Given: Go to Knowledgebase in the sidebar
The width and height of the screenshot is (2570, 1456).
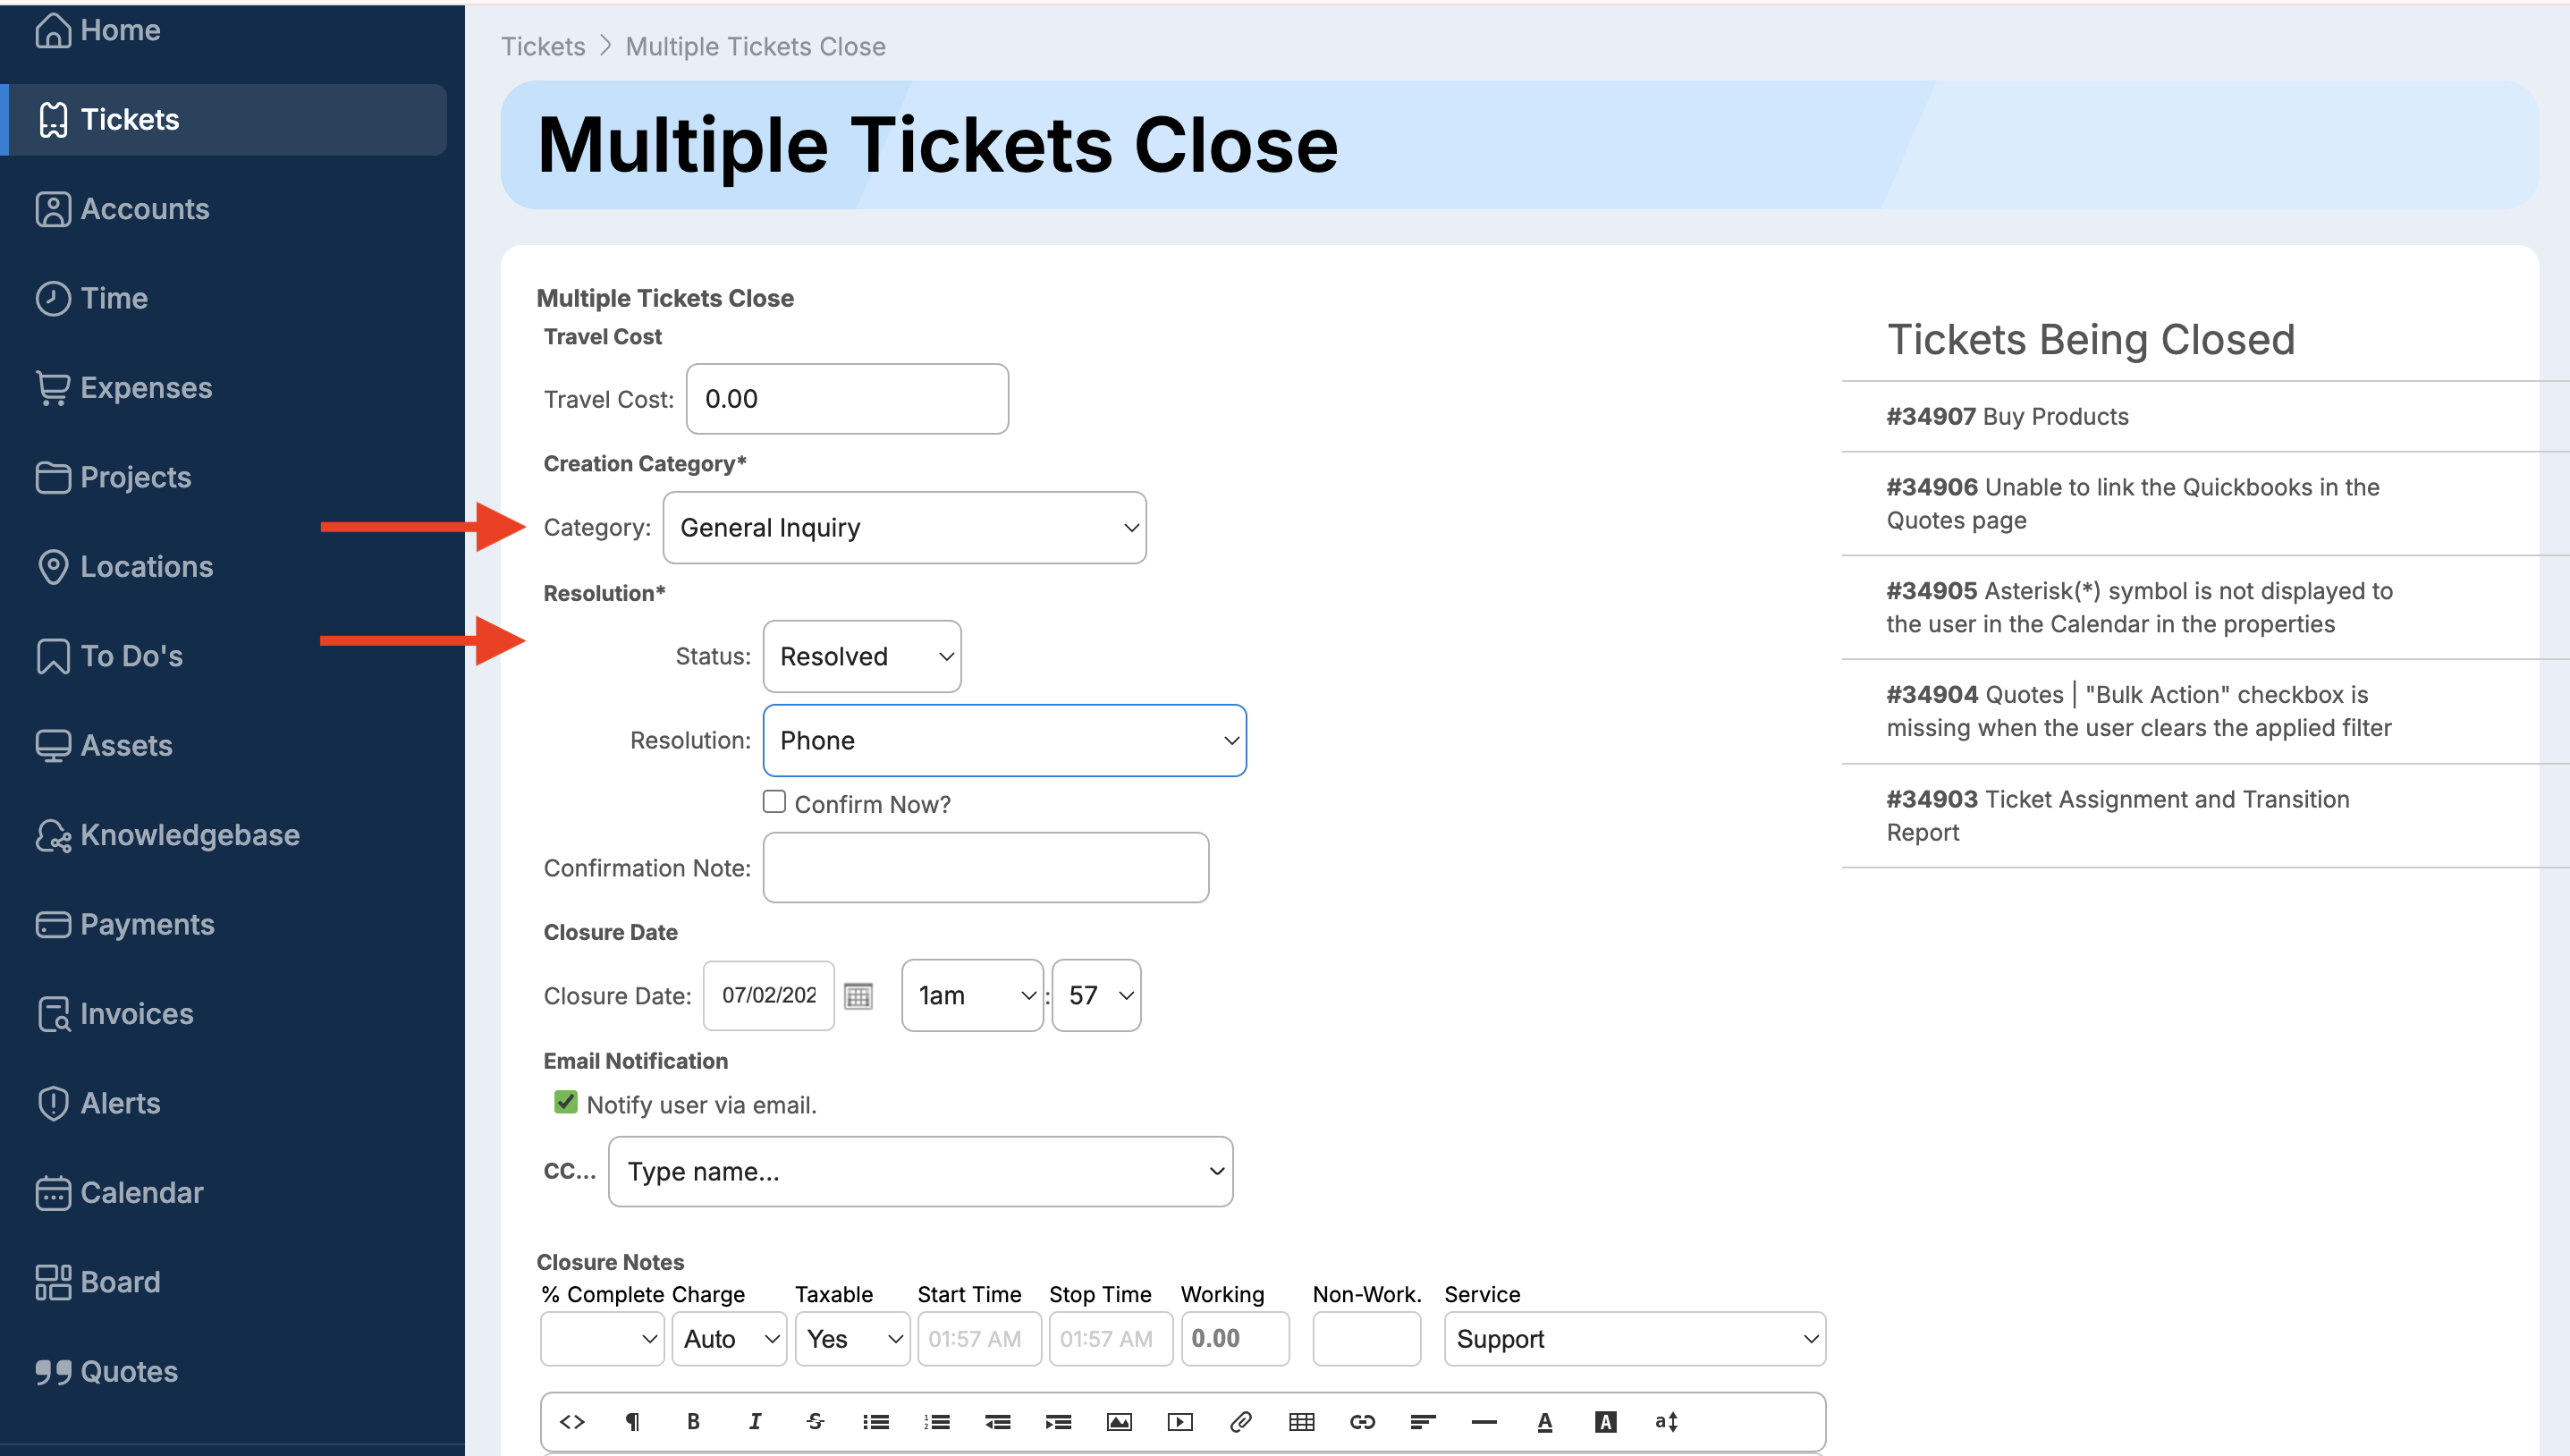Looking at the screenshot, I should click(x=189, y=834).
